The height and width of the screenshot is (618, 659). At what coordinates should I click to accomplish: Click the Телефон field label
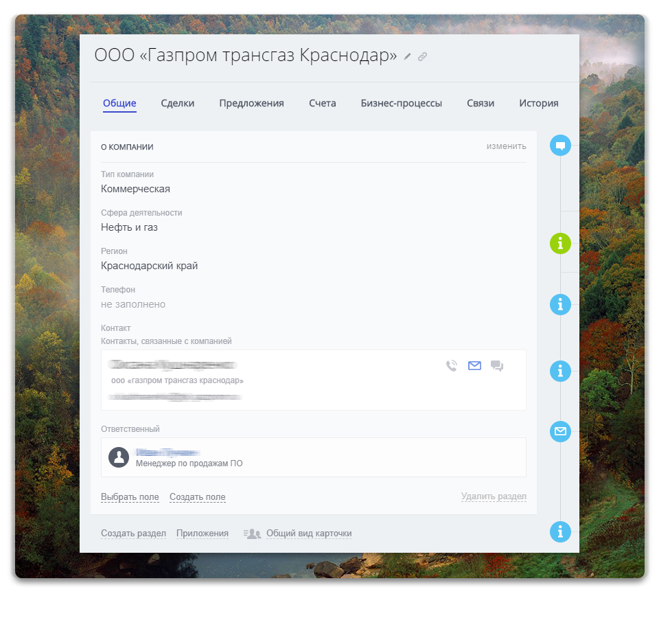click(x=118, y=290)
